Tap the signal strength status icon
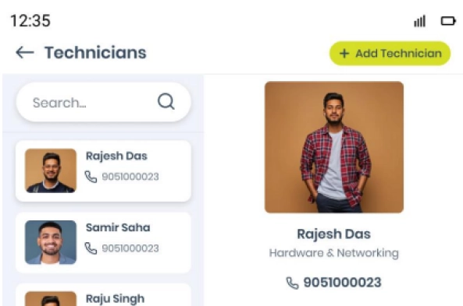This screenshot has width=463, height=306. [x=419, y=21]
